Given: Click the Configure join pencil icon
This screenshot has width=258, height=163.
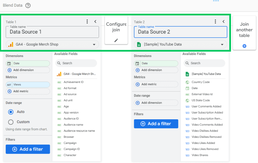Looking at the screenshot, I should point(116,40).
